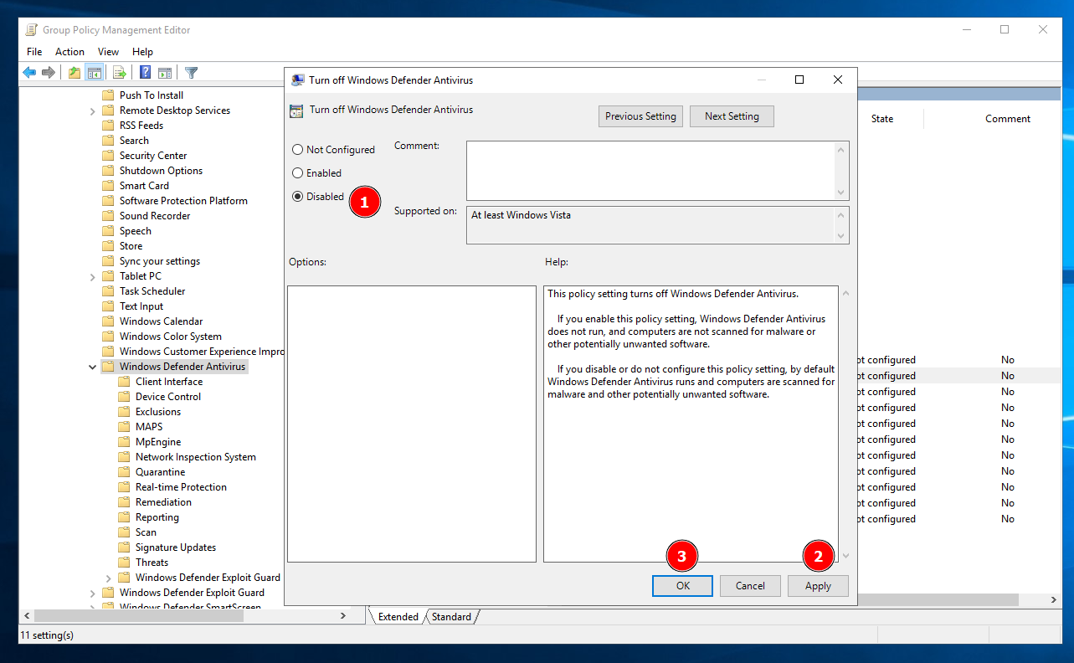Screen dimensions: 1074x663
Task: Click the Cancel button
Action: point(750,586)
